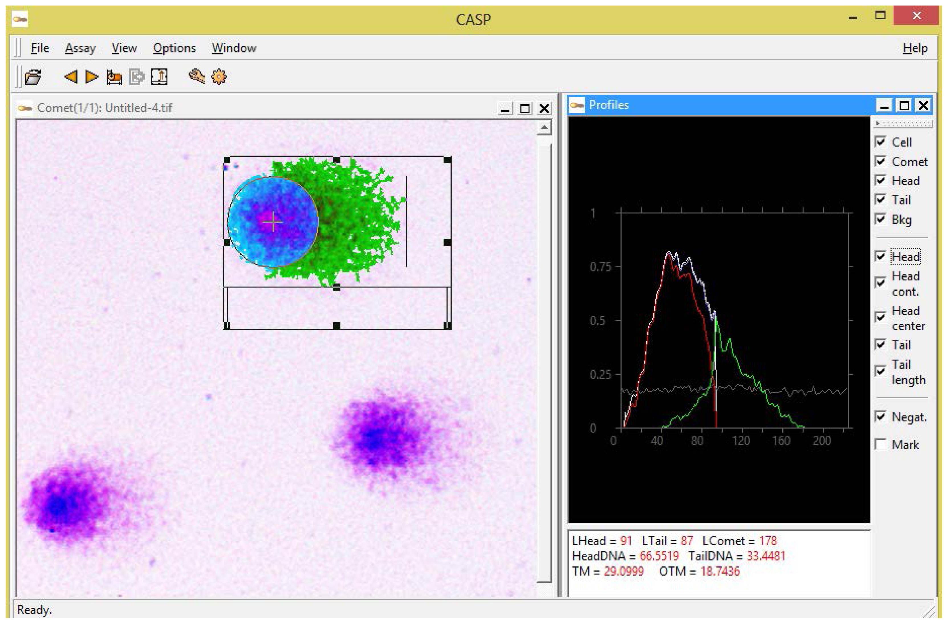Image resolution: width=948 pixels, height=624 pixels.
Task: Open the Help menu
Action: 915,48
